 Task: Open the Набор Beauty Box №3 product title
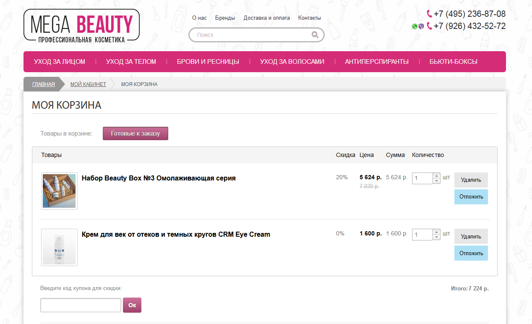pos(159,178)
